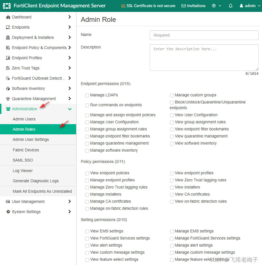Enable View CA certificates checkbox
The width and height of the screenshot is (262, 265).
tap(172, 195)
